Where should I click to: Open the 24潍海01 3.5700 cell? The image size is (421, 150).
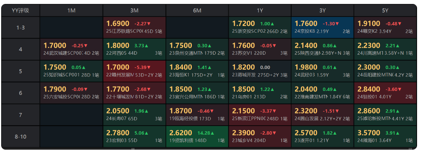point(385,137)
